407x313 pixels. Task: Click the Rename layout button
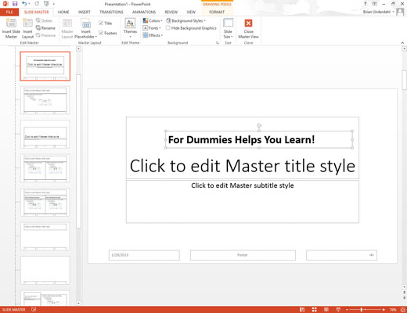click(x=45, y=28)
